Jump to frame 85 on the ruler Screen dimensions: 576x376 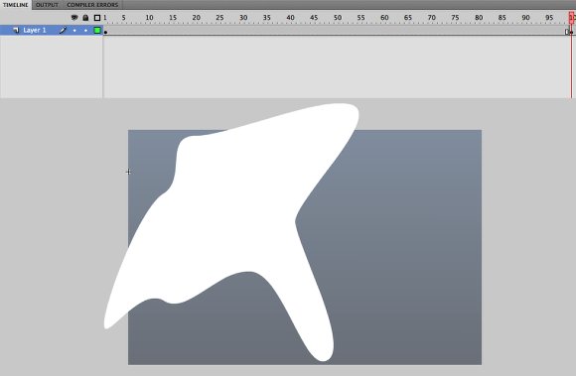[x=502, y=18]
